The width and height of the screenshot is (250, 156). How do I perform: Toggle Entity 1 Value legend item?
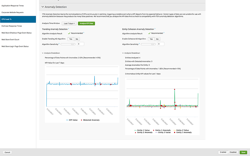142,130
